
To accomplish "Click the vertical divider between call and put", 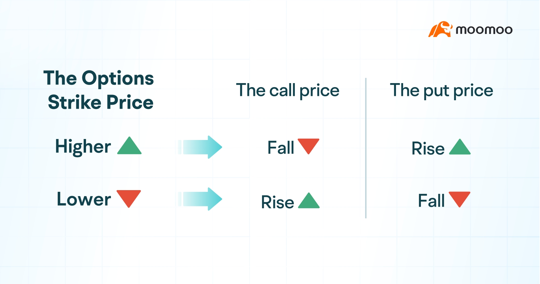I will [x=366, y=148].
